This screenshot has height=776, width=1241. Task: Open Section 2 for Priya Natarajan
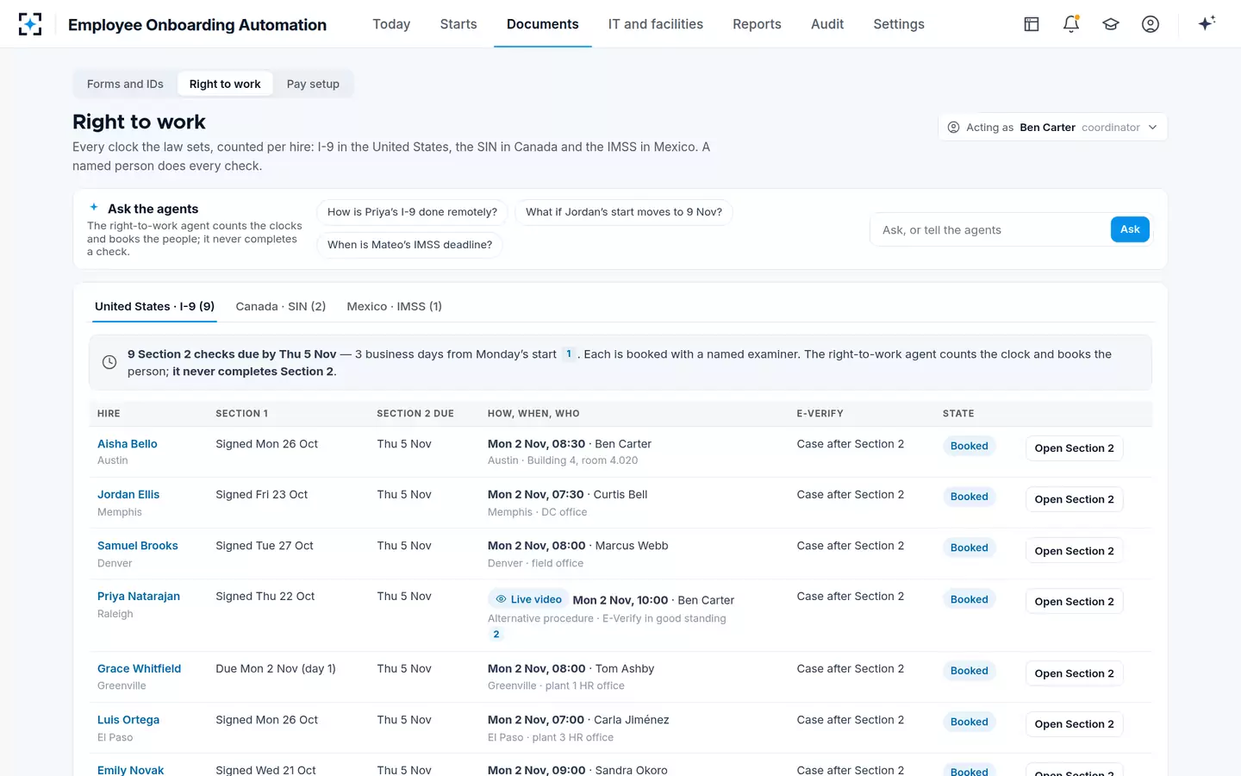[x=1074, y=602]
